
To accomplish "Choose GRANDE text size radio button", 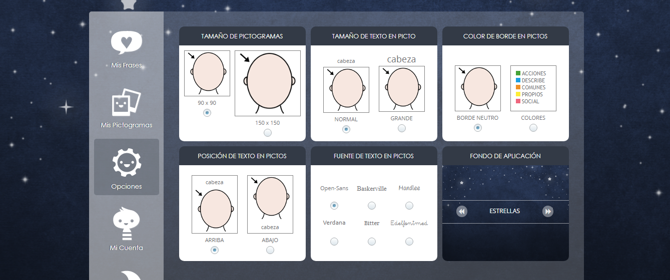I will tap(402, 128).
